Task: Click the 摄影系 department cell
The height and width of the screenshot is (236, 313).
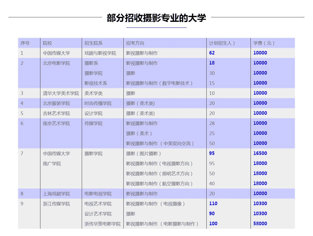Action: click(92, 63)
